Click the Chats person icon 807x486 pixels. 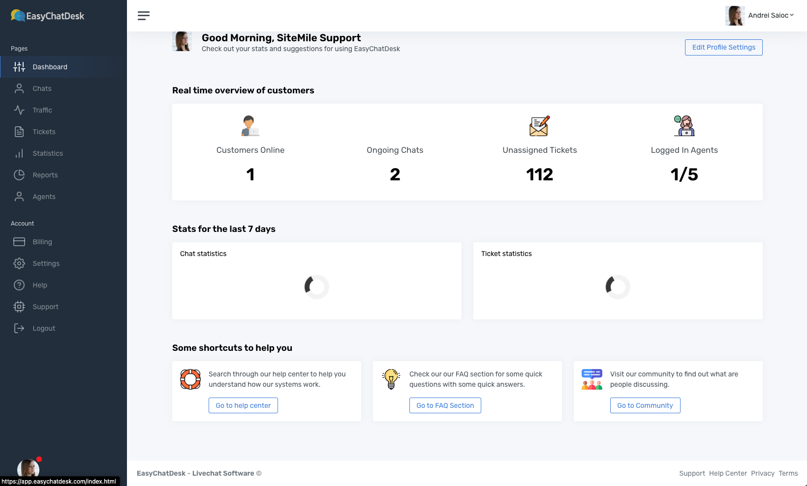pyautogui.click(x=19, y=88)
